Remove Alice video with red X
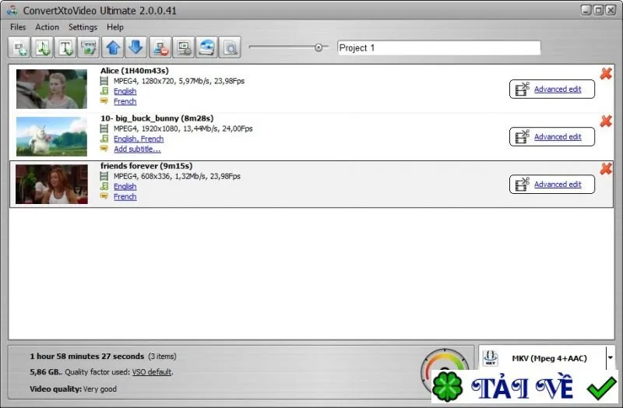623x408 pixels. point(606,73)
